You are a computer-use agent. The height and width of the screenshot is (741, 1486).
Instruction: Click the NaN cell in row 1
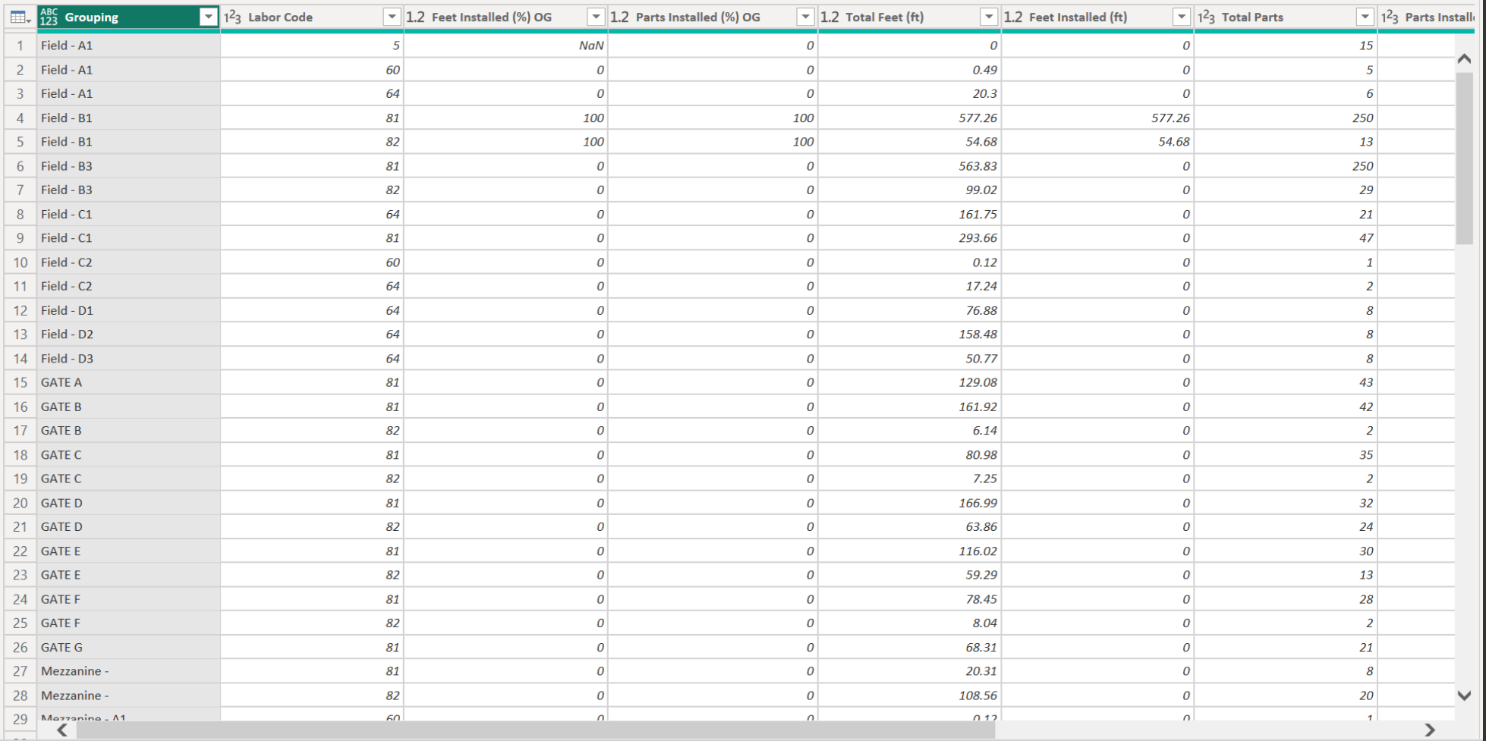(505, 46)
